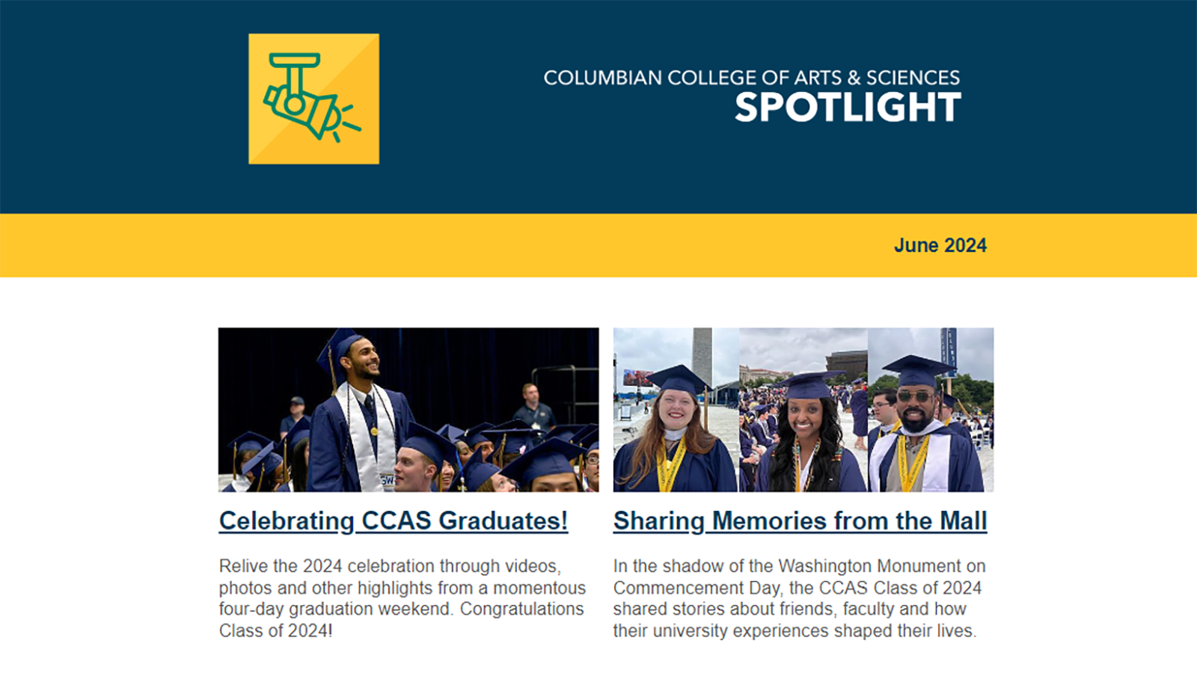
Task: Click the three-graduate collage photo
Action: pos(802,410)
